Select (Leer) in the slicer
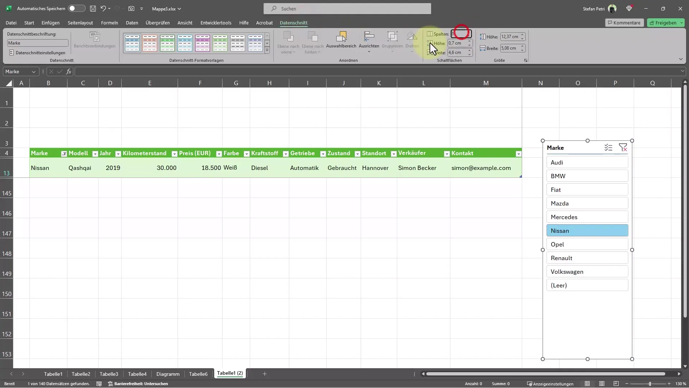The image size is (689, 388). tap(587, 285)
